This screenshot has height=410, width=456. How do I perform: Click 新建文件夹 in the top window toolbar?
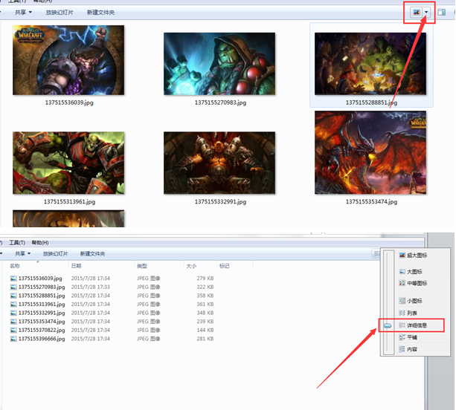pyautogui.click(x=100, y=12)
